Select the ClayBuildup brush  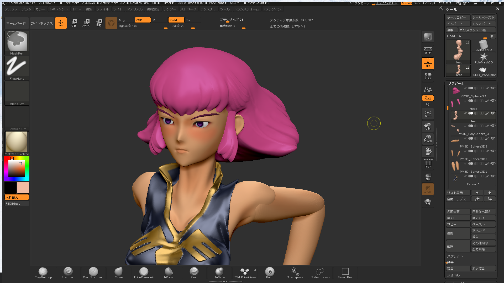point(43,273)
